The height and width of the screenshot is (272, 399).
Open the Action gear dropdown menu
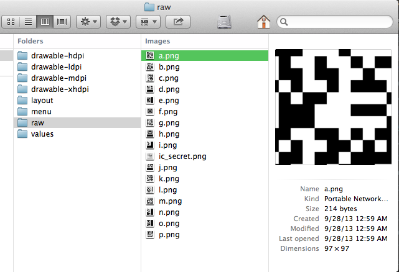tap(88, 22)
